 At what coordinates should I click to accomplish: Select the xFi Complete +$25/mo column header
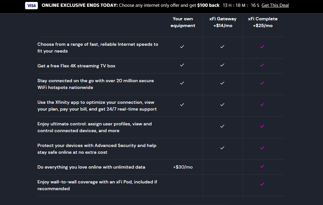coord(263,22)
